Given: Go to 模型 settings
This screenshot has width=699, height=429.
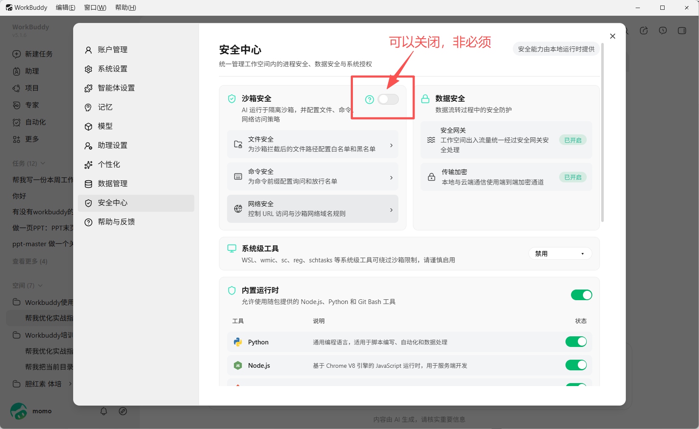Looking at the screenshot, I should tap(136, 126).
